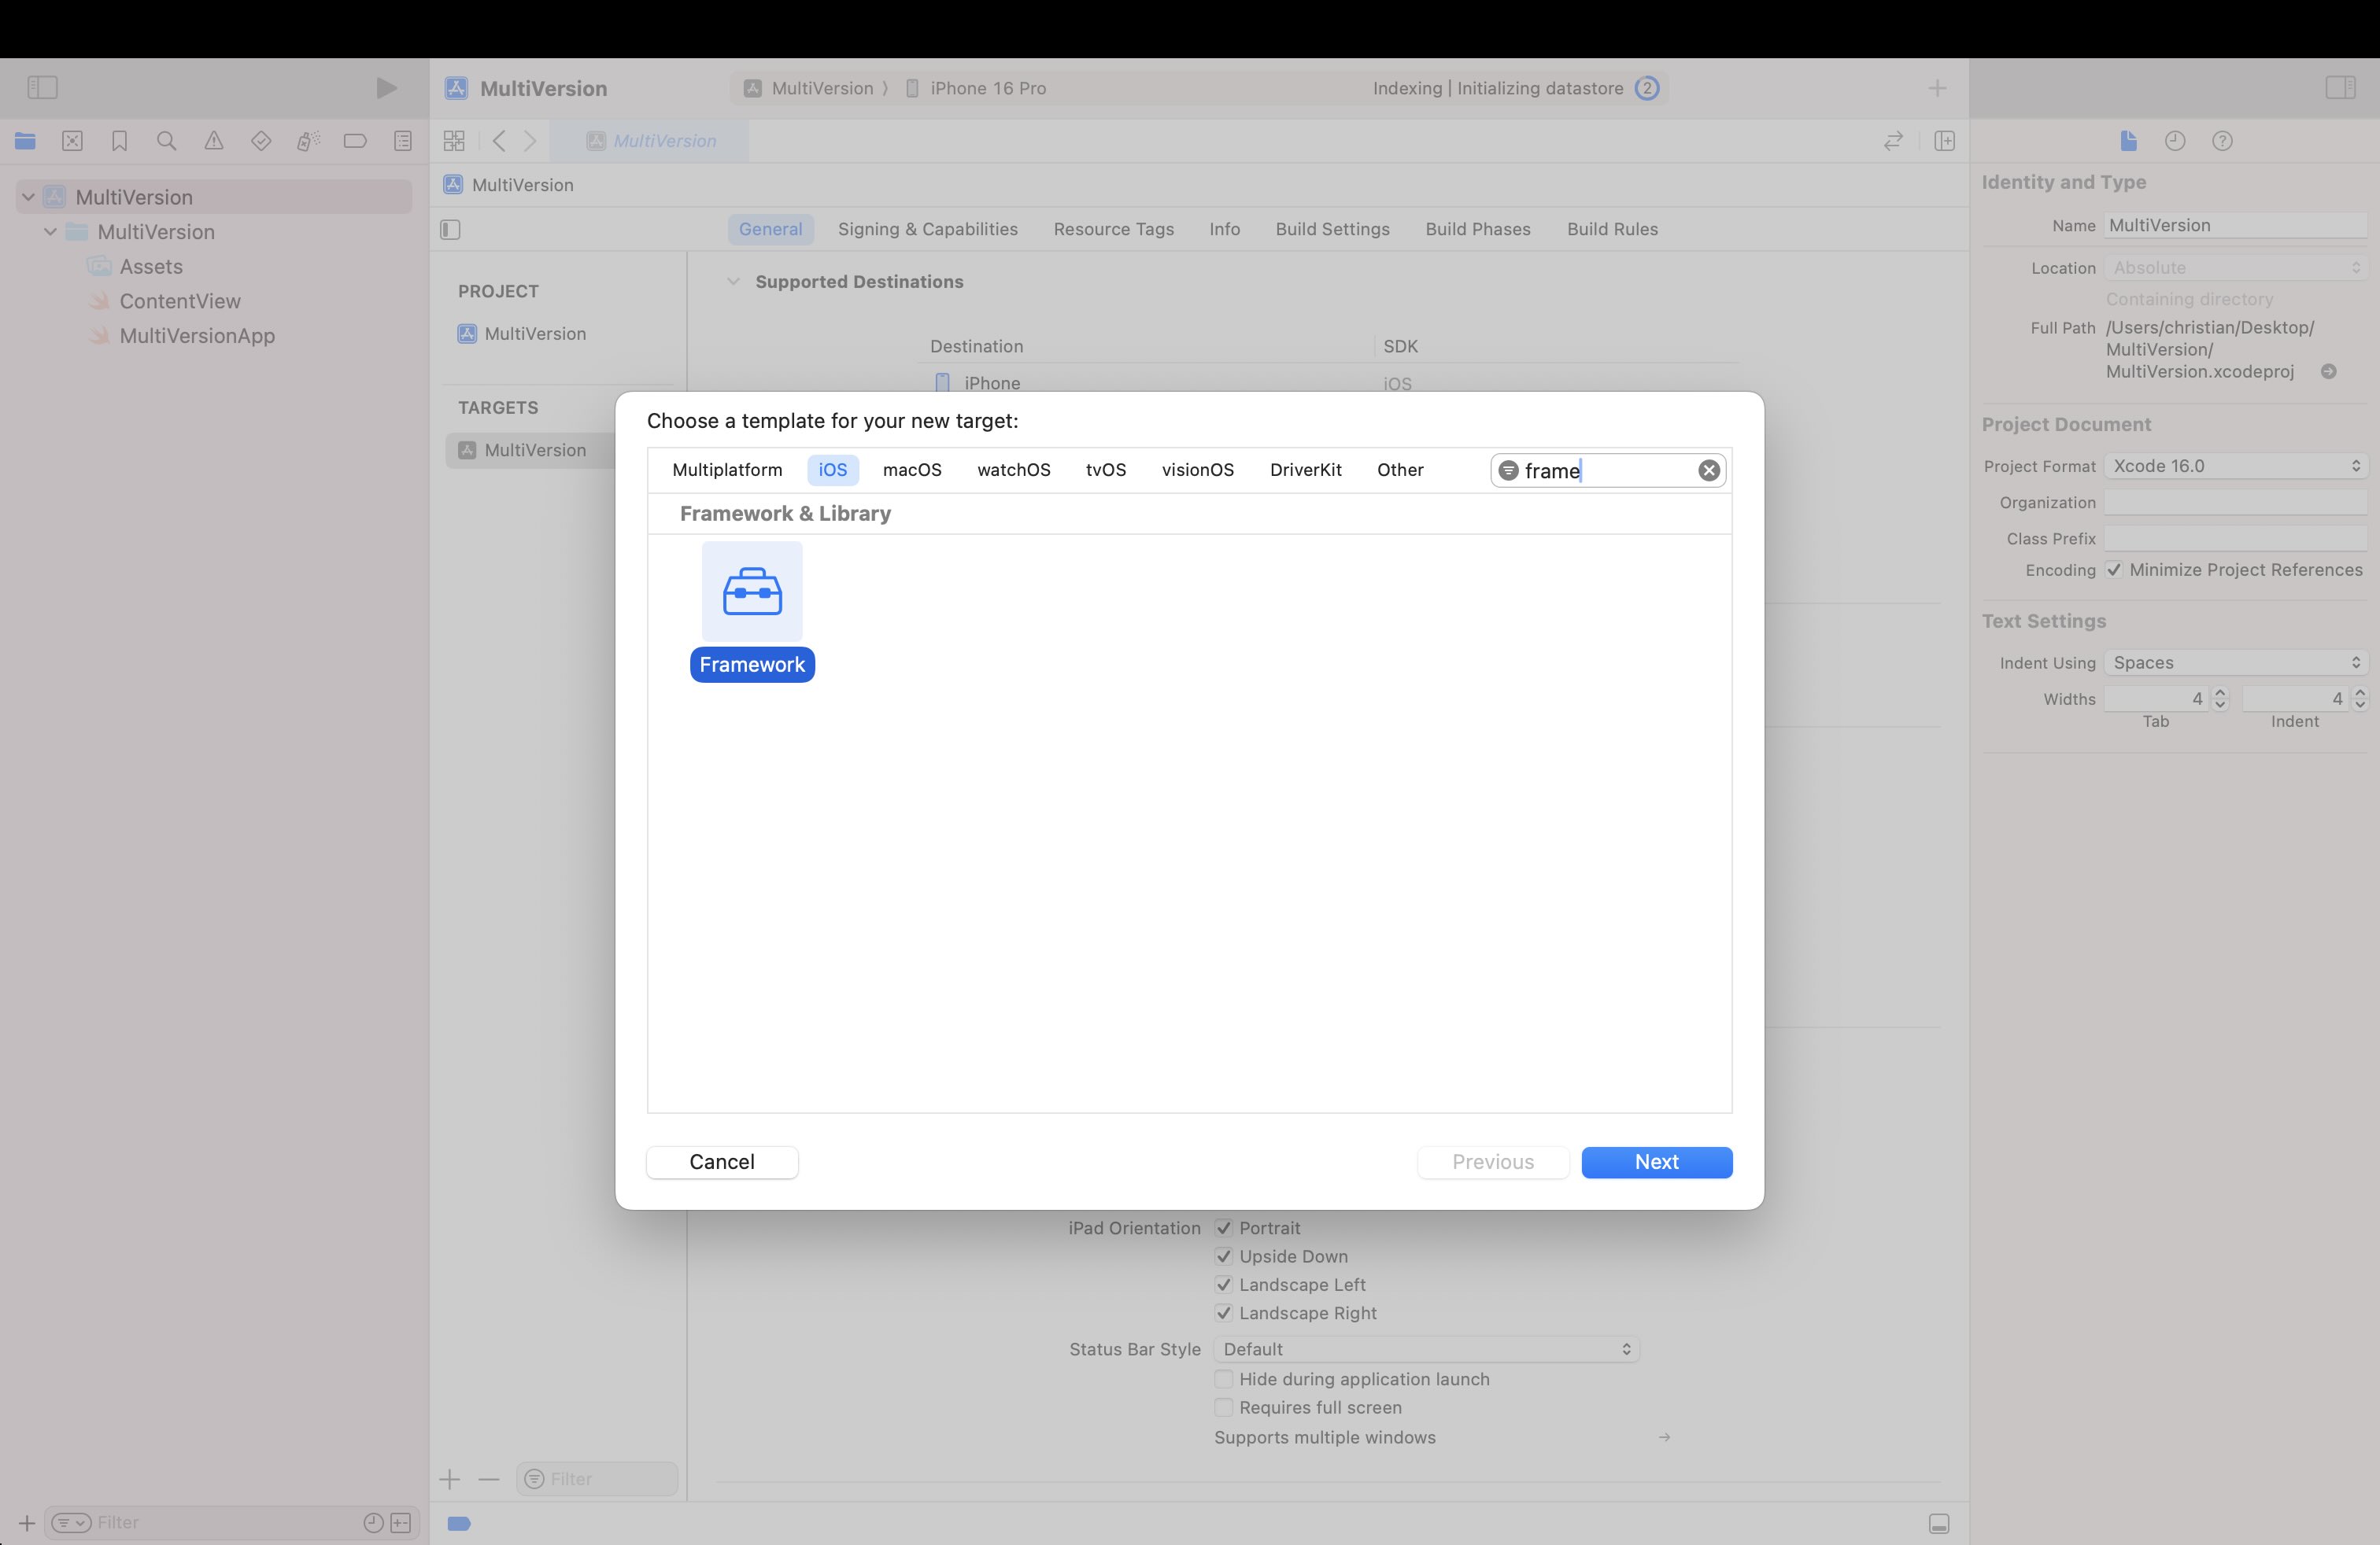
Task: Open the Breakpoint navigator icon
Action: coord(355,141)
